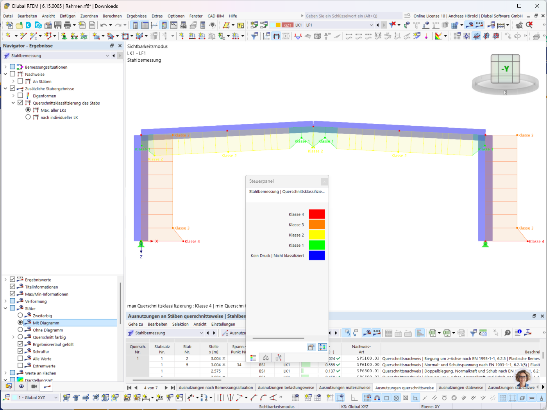Click the user avatar thumbnail
The width and height of the screenshot is (547, 410).
click(x=523, y=378)
